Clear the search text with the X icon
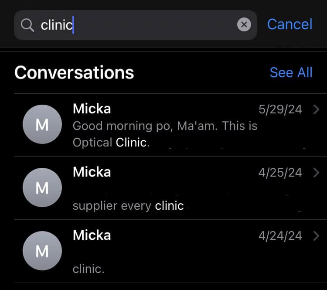327x290 pixels. click(x=244, y=24)
